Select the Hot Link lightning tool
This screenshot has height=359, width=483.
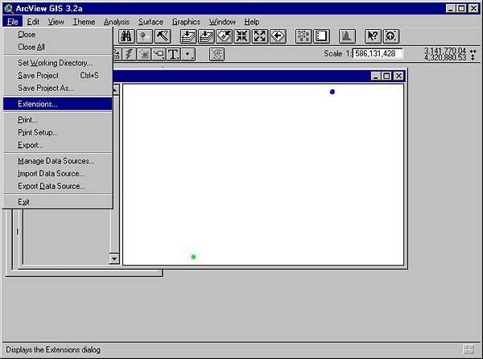[x=129, y=55]
